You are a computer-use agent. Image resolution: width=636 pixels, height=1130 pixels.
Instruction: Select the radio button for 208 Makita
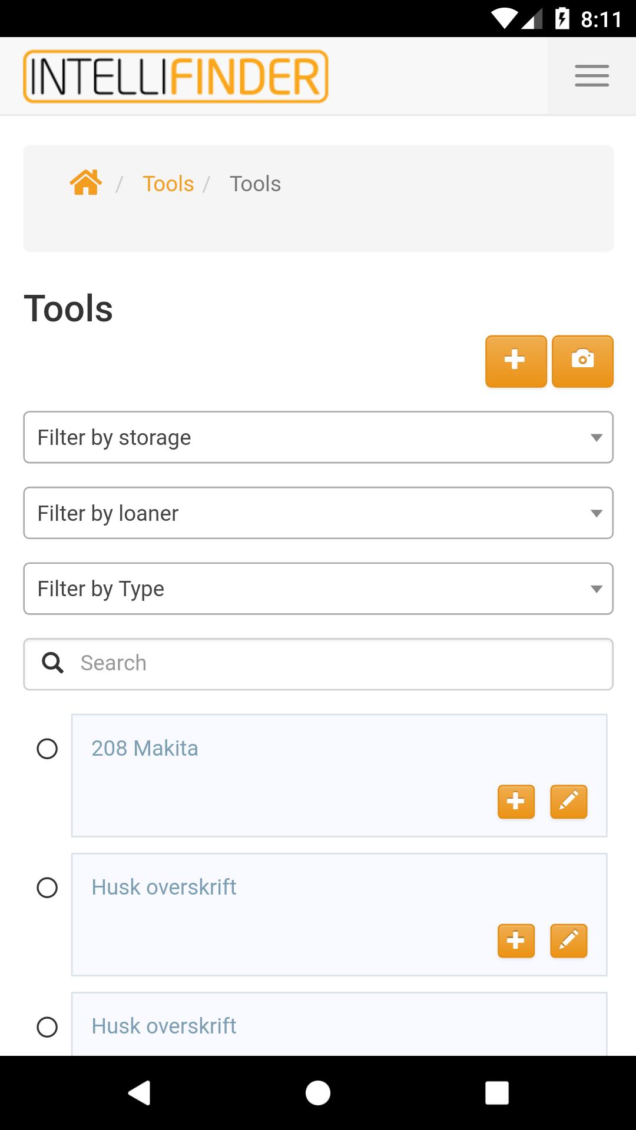47,749
